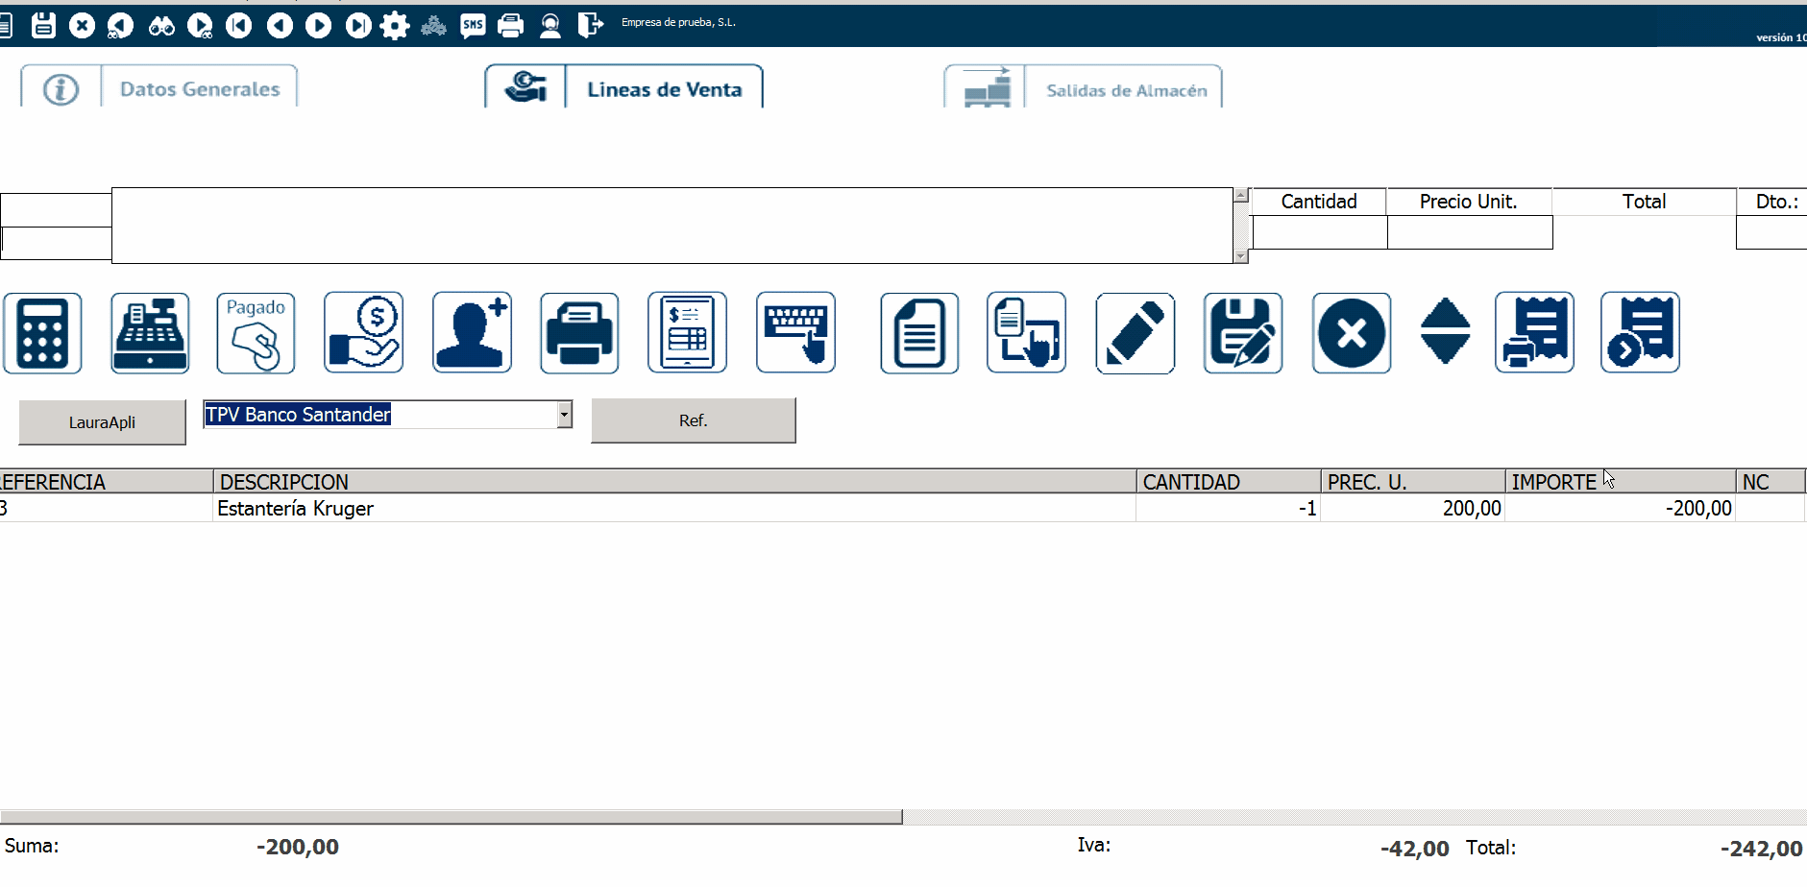The image size is (1807, 887).
Task: Open the on-screen keyboard icon
Action: [x=795, y=333]
